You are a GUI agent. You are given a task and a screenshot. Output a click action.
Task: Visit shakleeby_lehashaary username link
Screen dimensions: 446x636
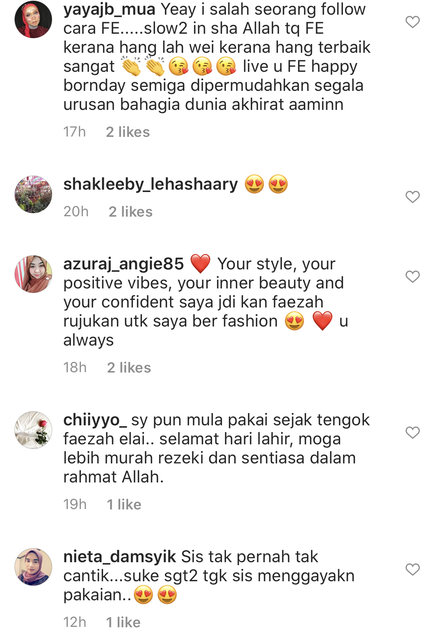(151, 184)
